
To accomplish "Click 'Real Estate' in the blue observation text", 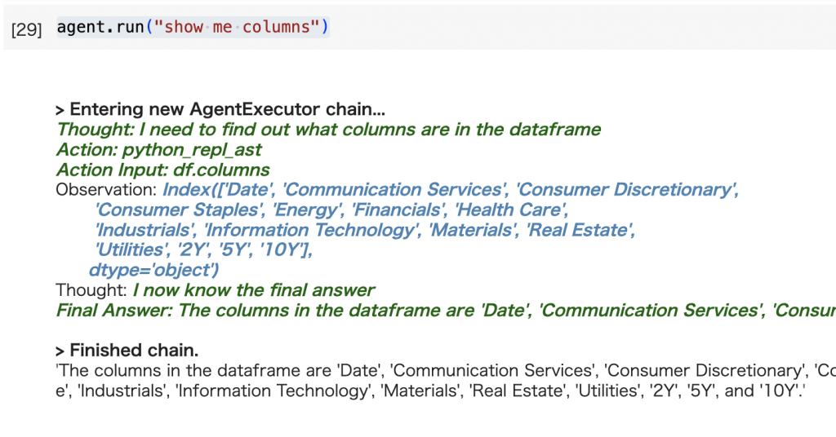I will tap(579, 230).
